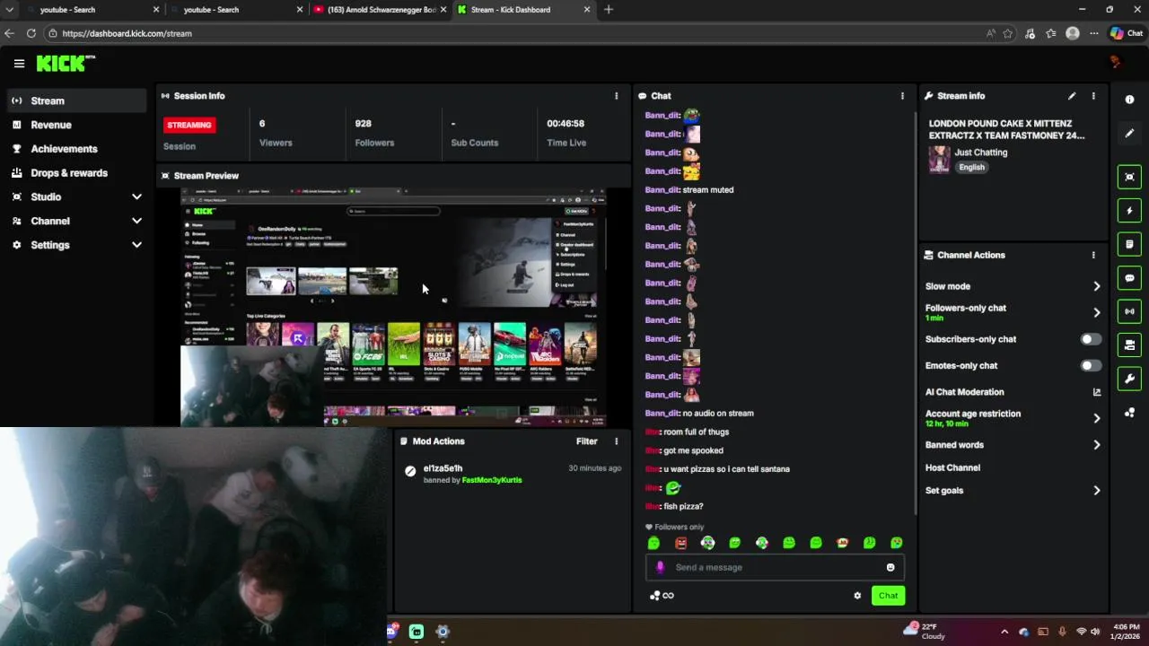Toggle the stream preview widget sidebar icon
Screen dimensions: 1149x646
point(1129,177)
